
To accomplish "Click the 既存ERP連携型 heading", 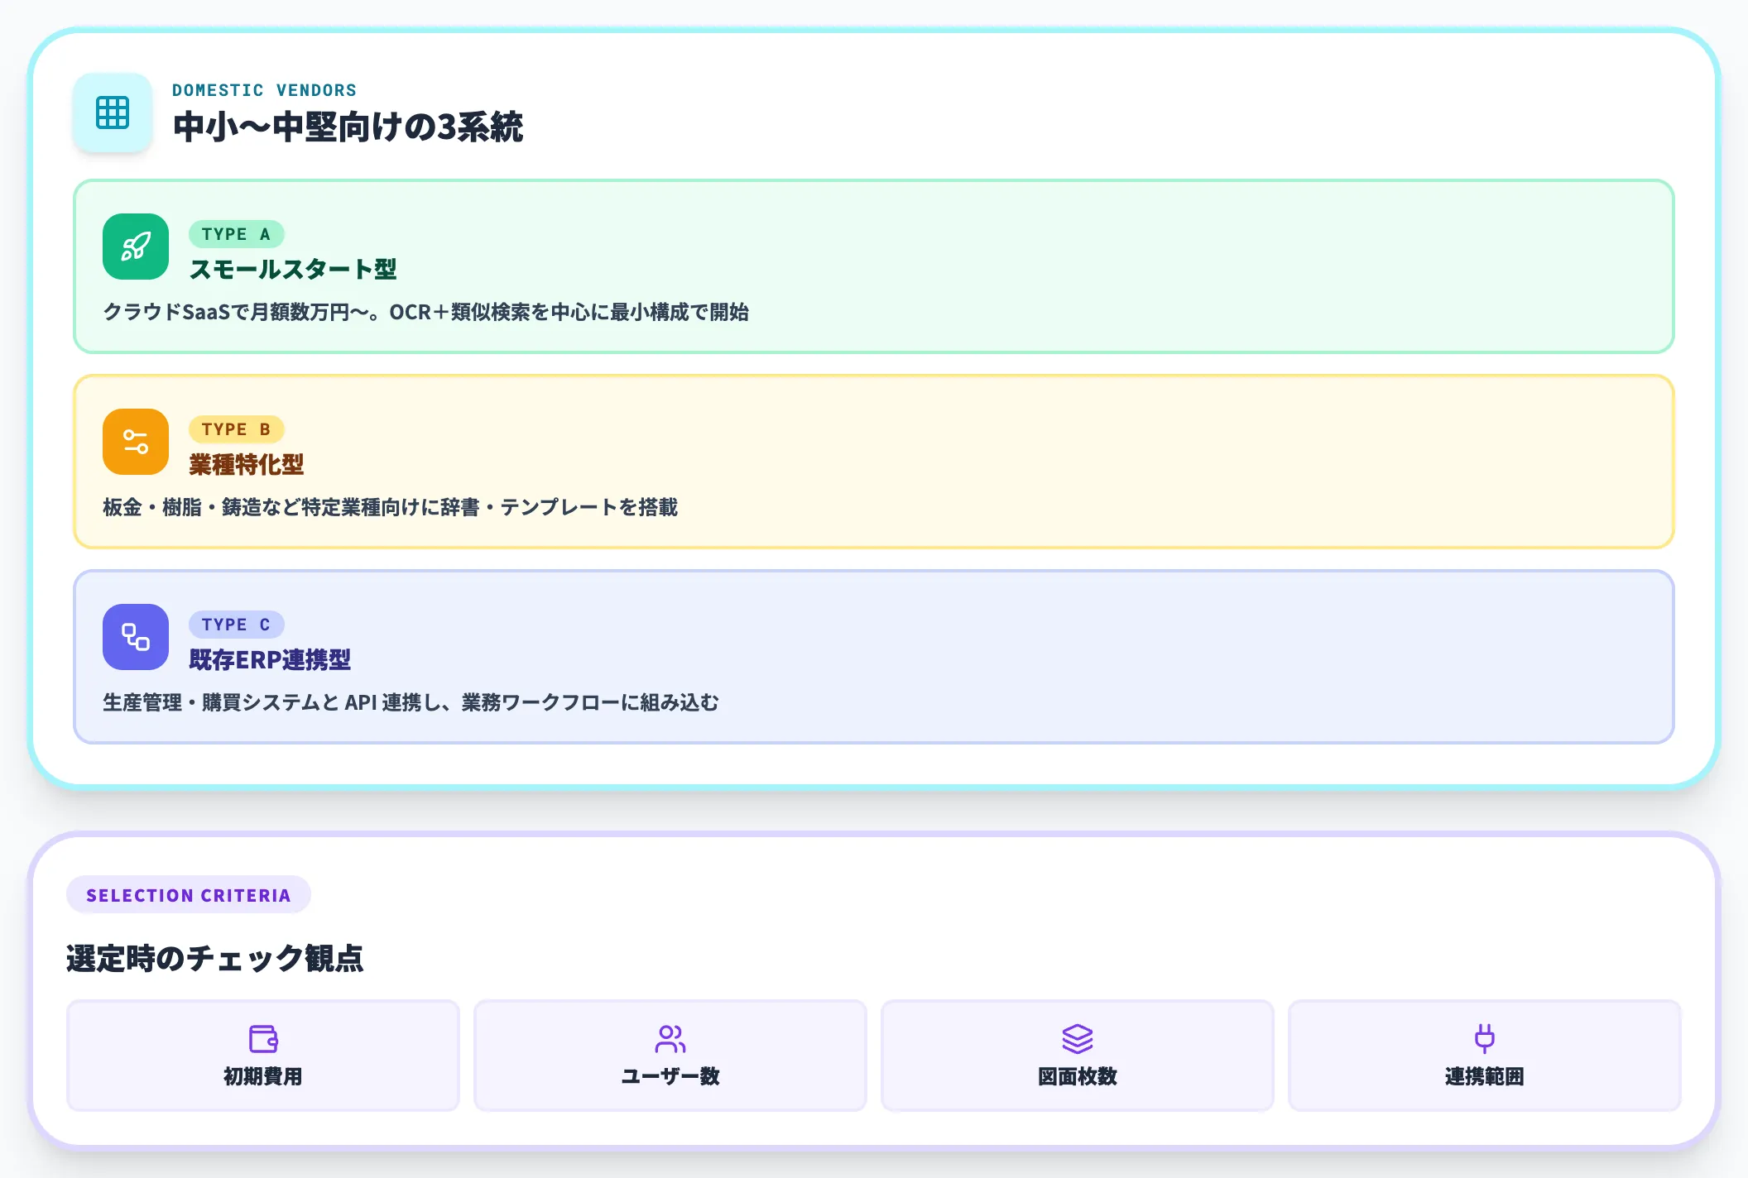I will point(270,660).
